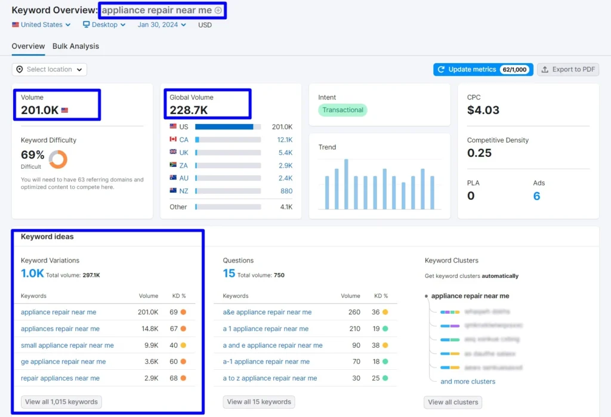Click the Australia flag in Global Volume
Viewport: 611px width, 417px height.
tap(173, 178)
